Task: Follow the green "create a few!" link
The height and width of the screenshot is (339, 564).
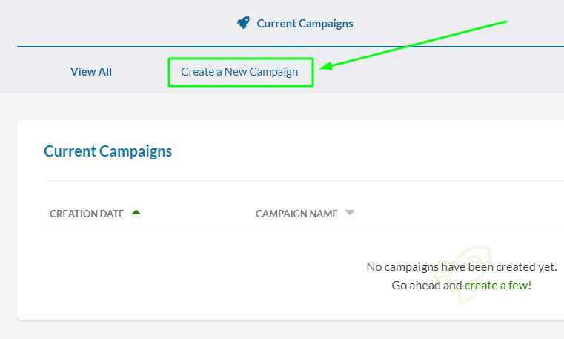Action: pos(497,285)
